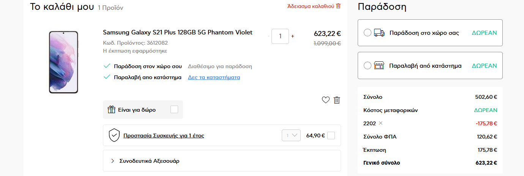Select Παράδοση στο χώρο σας radio option
The image size is (524, 176).
(x=368, y=33)
